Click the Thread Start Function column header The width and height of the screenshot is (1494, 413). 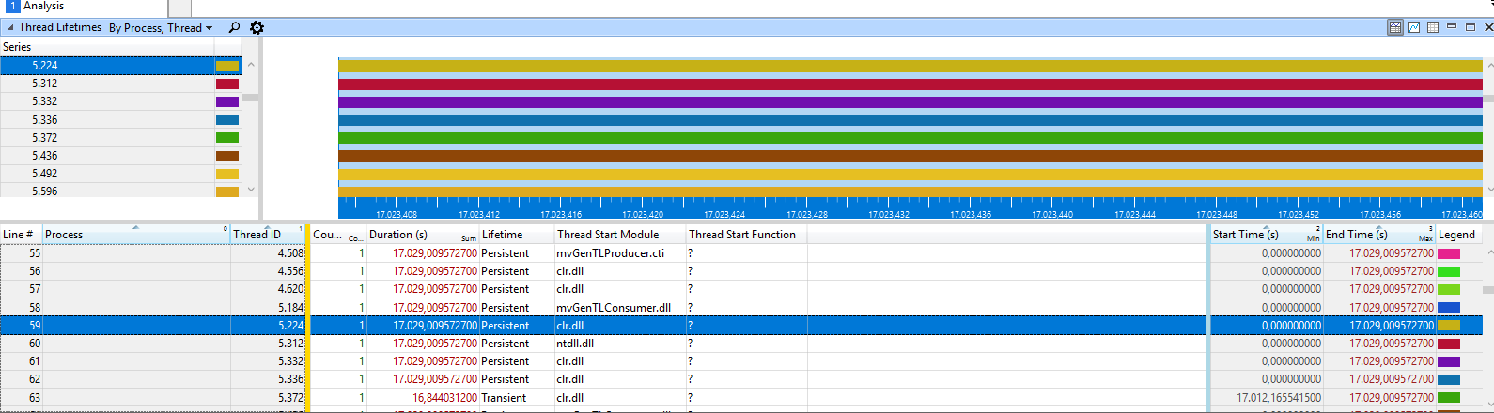746,235
